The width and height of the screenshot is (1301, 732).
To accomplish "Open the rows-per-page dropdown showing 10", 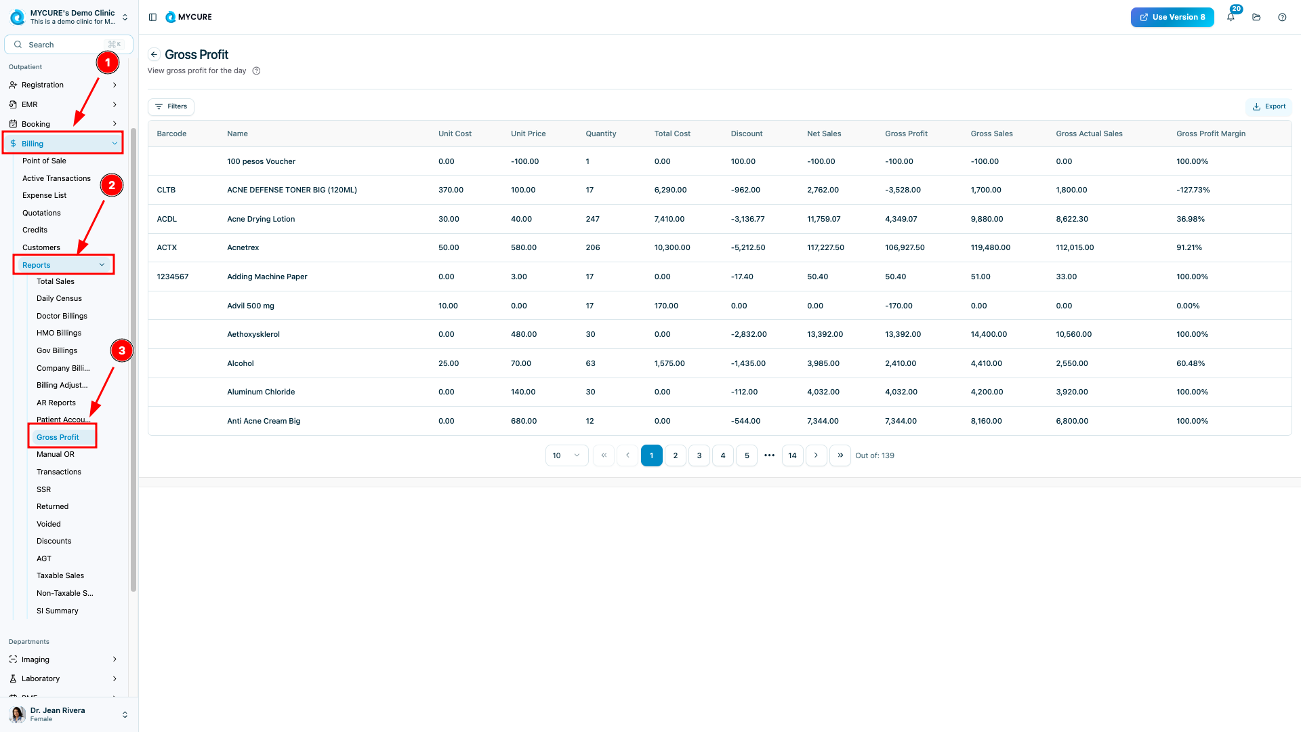I will pos(566,455).
